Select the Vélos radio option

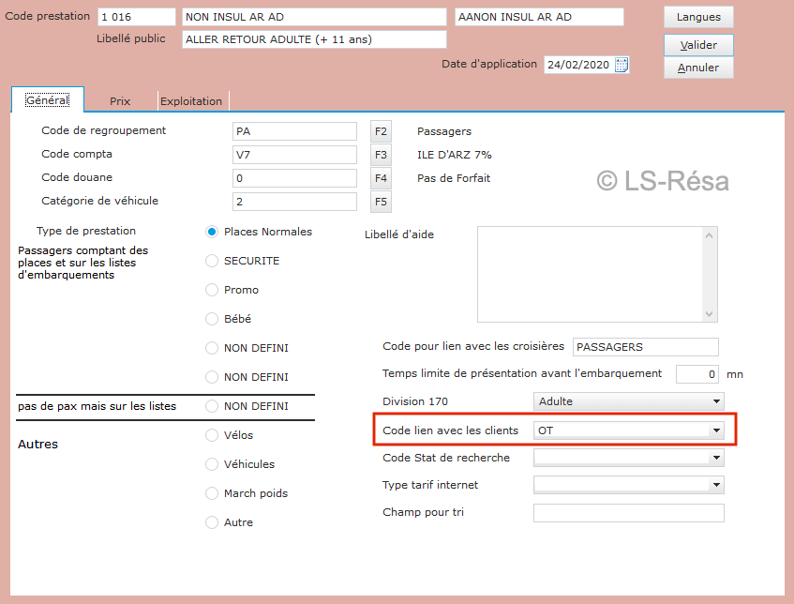coord(212,435)
